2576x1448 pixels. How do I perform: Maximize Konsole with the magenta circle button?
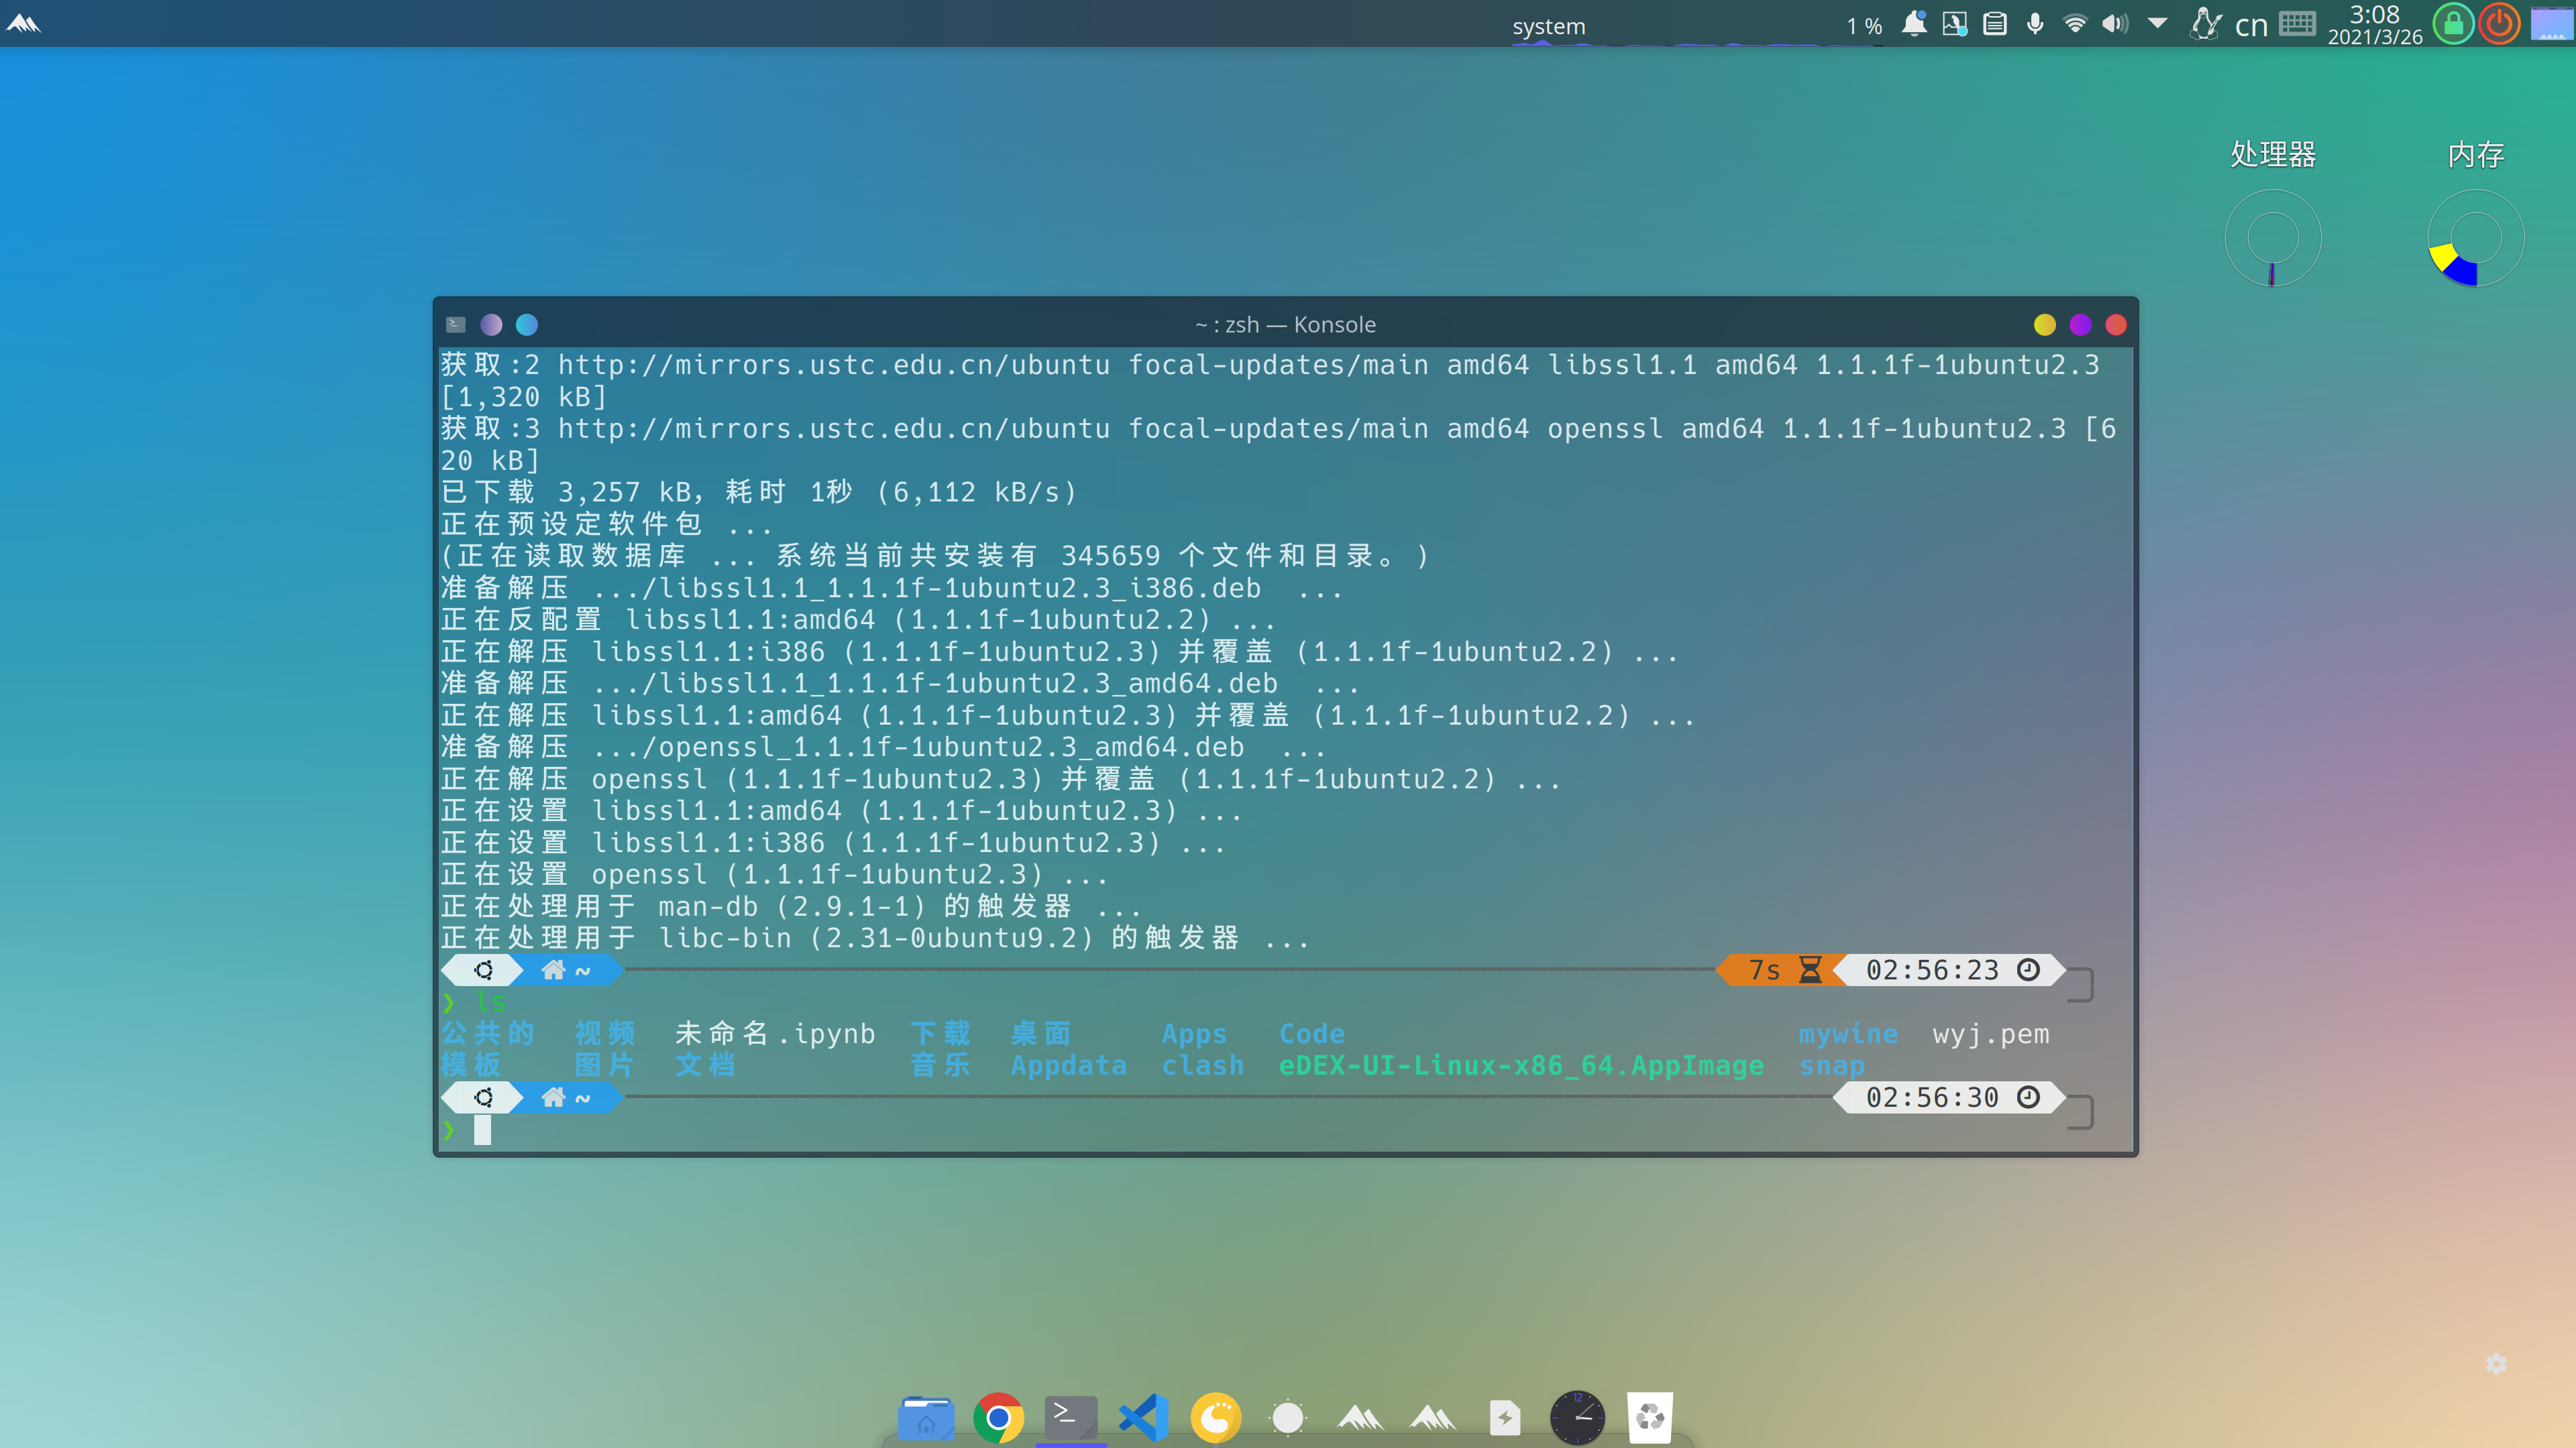point(2081,324)
